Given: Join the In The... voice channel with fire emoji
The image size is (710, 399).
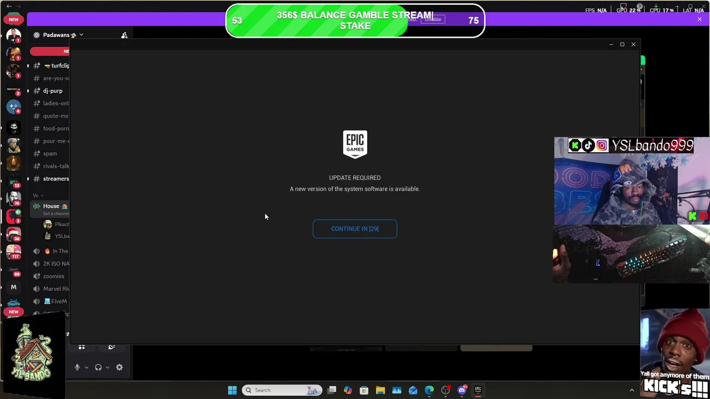Looking at the screenshot, I should (x=50, y=251).
